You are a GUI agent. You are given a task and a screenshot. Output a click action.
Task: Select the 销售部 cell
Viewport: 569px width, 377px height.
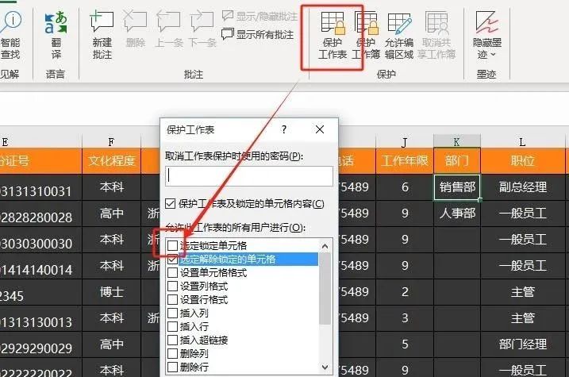pos(457,187)
